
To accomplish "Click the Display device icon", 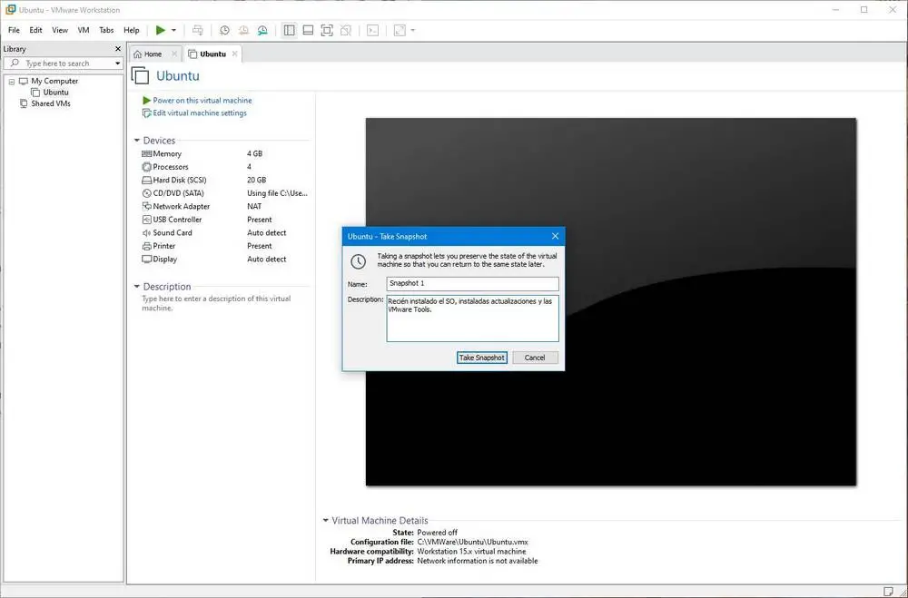I will pos(147,260).
